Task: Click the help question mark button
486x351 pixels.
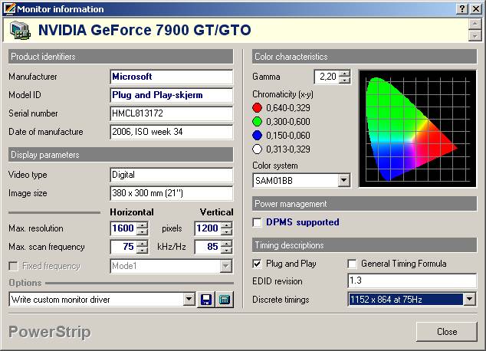Action: [x=462, y=8]
